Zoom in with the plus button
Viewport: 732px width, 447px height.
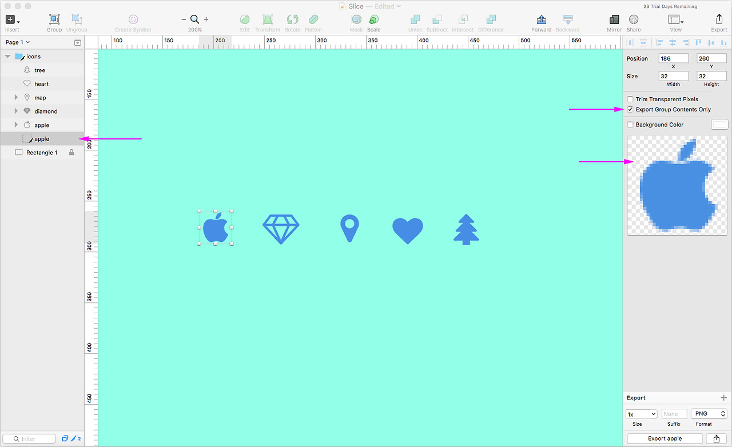[206, 19]
